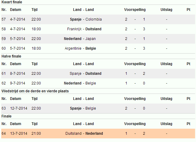
Task: Click the Uitslag column header in Halve finale
Action: click(166, 64)
